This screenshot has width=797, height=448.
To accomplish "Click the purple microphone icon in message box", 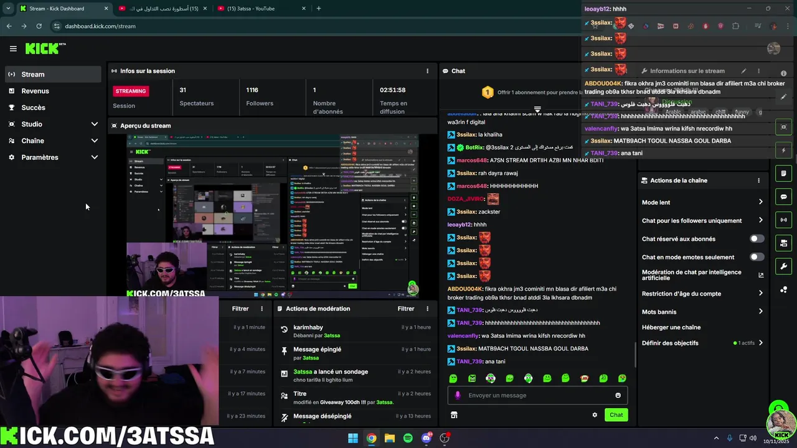I will click(x=458, y=395).
